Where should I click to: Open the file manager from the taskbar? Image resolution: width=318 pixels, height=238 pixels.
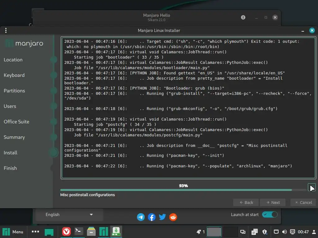(x=91, y=231)
